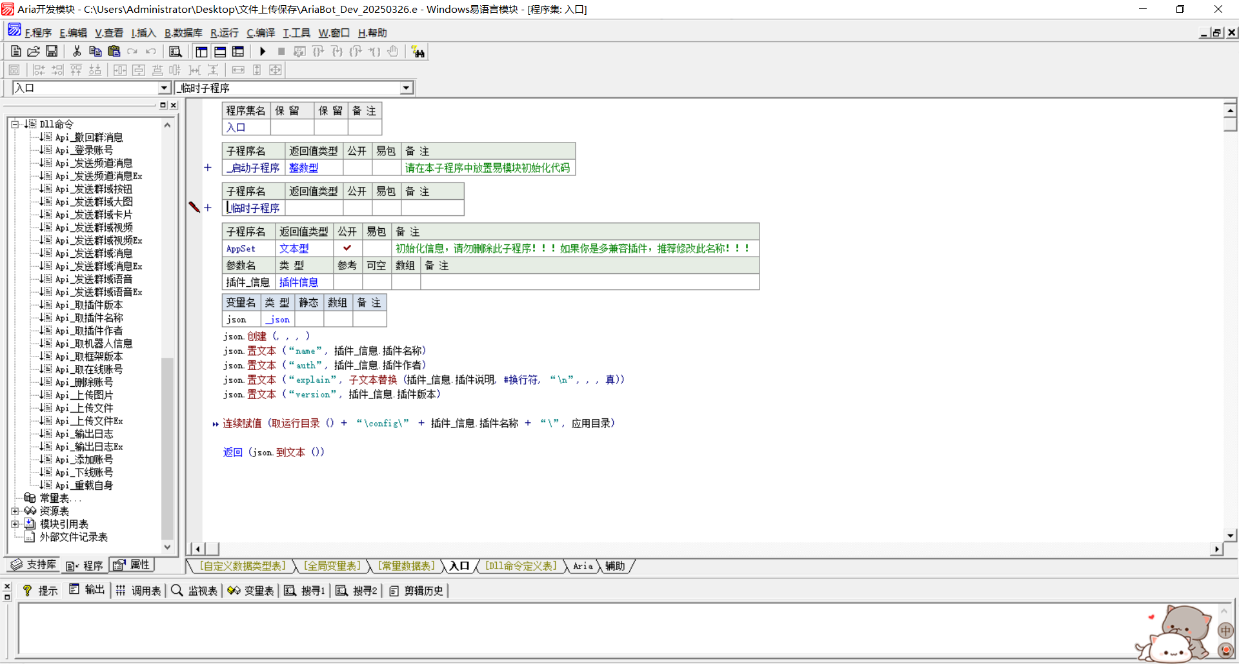This screenshot has height=664, width=1239.
Task: Open the find binoculars help icon
Action: click(418, 52)
